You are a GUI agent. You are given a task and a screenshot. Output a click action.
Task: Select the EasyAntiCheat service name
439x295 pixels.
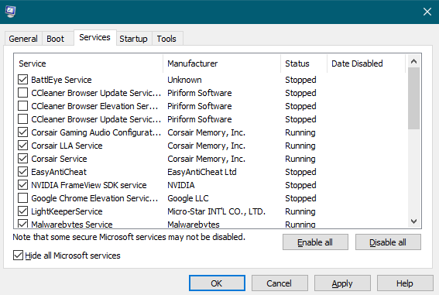tap(59, 172)
